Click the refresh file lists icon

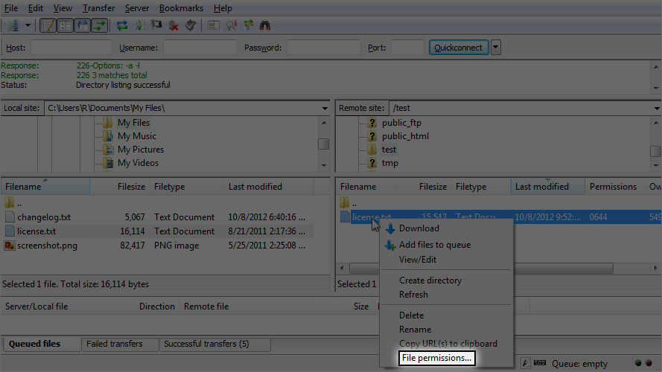click(122, 25)
